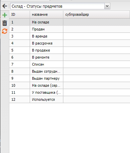
Task: Click ID cell 11
Action: 20,92
